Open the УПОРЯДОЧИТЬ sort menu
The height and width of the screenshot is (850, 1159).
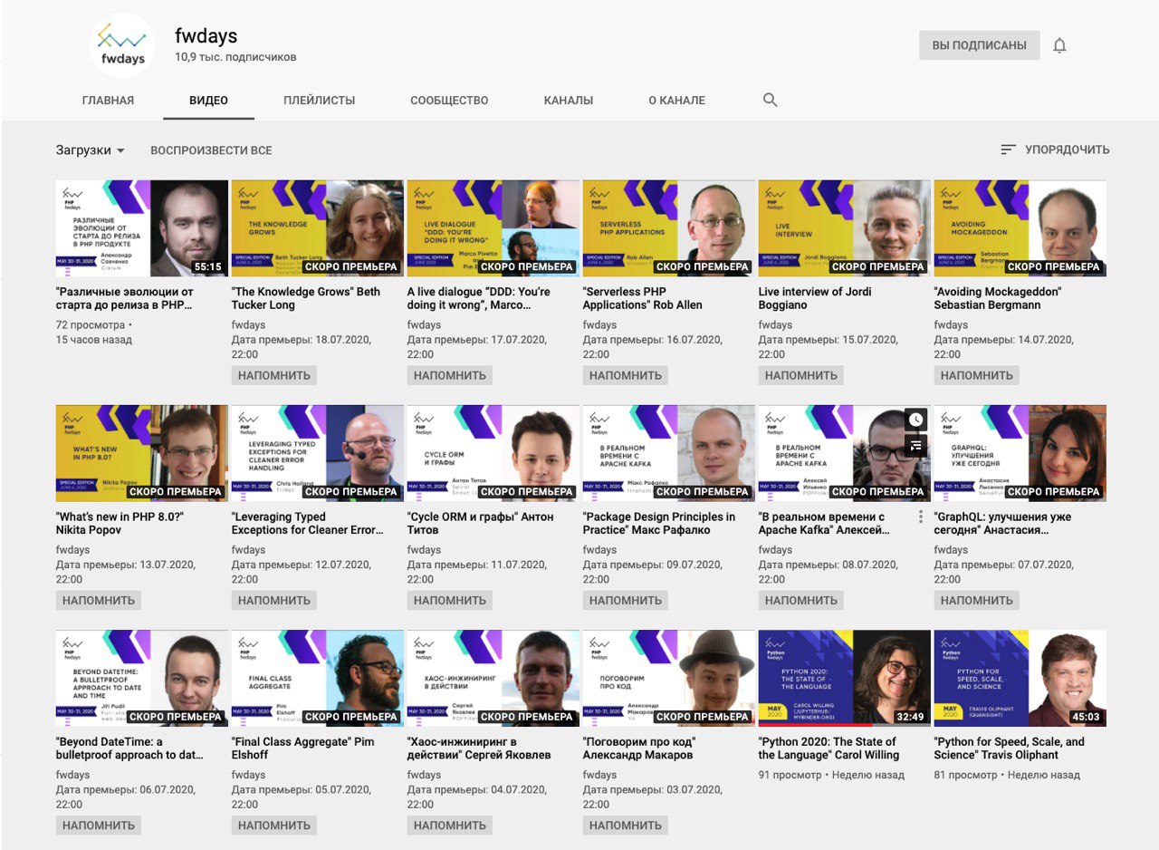[1055, 150]
